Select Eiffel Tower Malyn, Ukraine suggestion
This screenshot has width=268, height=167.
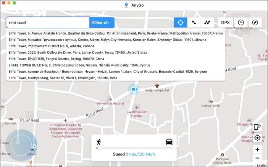click(x=116, y=40)
